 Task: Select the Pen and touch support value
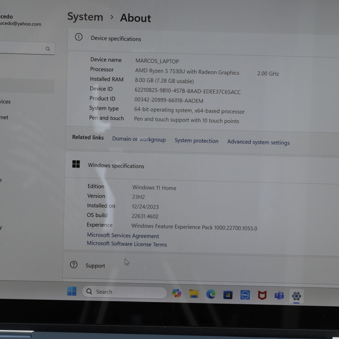point(186,120)
